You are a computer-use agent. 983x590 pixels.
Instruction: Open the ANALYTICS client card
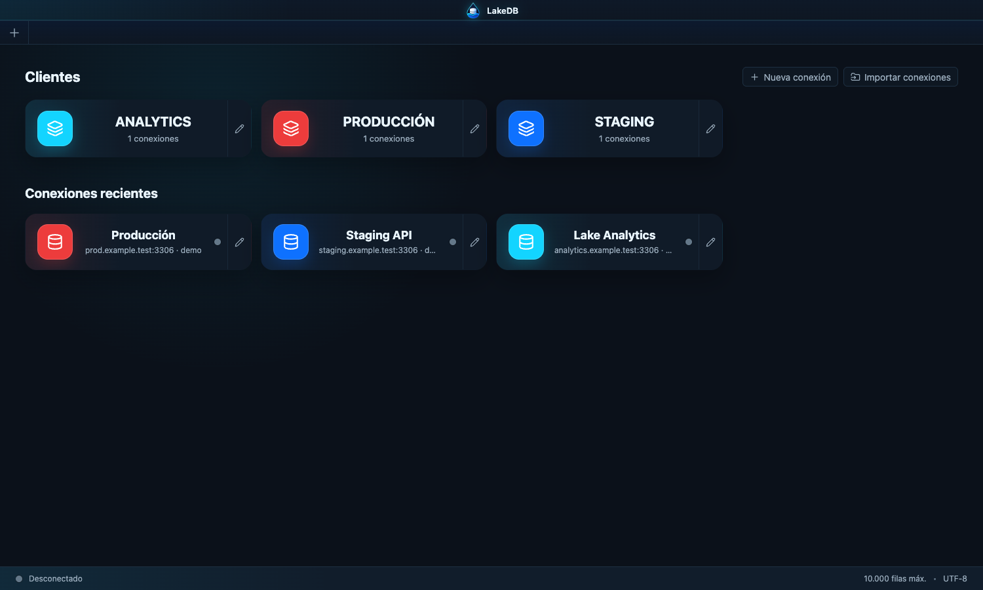[x=126, y=128]
